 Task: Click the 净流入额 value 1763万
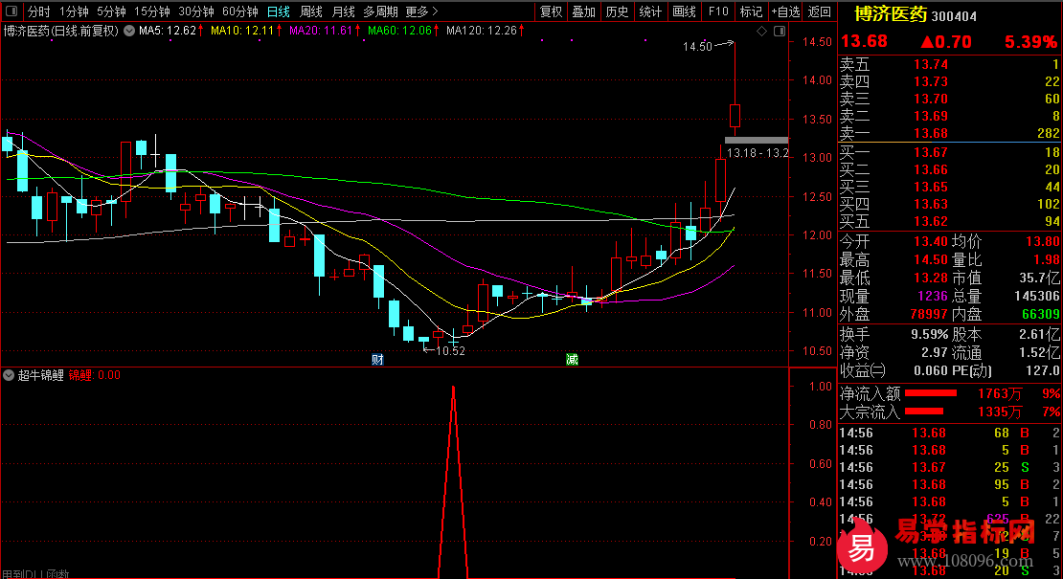pyautogui.click(x=1000, y=393)
